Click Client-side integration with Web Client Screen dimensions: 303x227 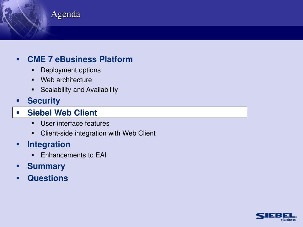coord(98,133)
